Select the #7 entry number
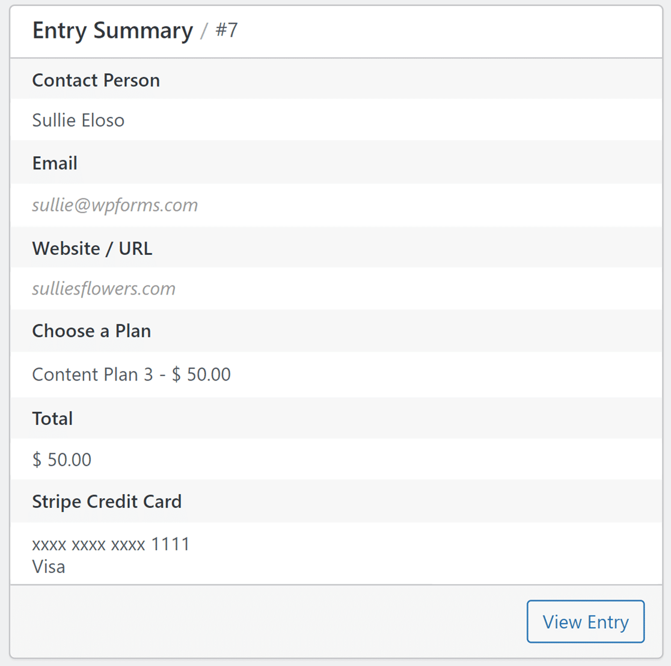This screenshot has width=671, height=666. pos(227,31)
